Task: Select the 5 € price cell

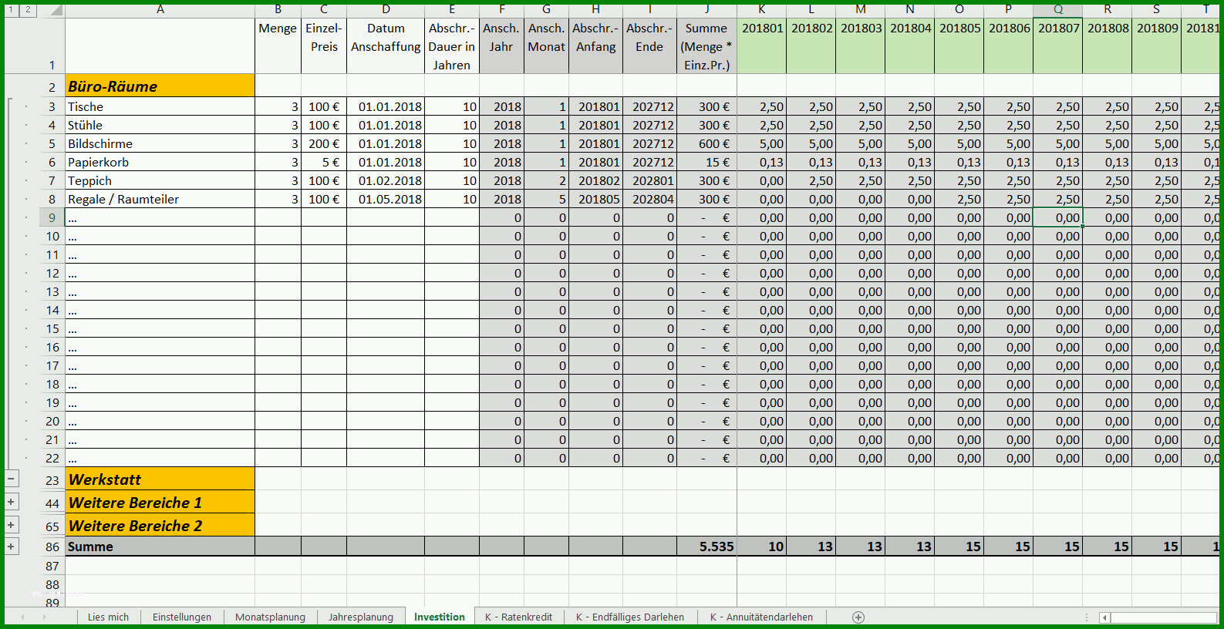Action: point(324,162)
